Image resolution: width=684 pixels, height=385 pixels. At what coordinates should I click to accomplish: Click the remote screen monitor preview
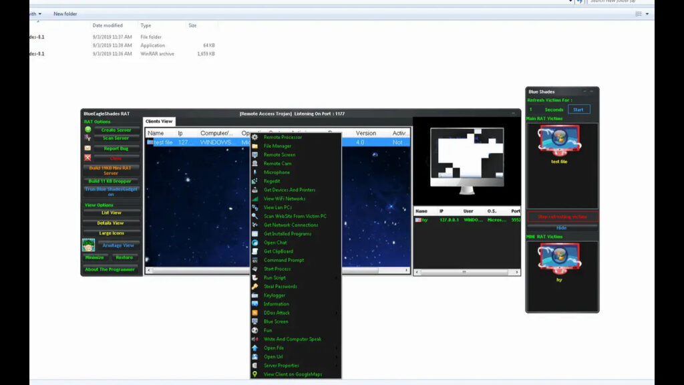[467, 160]
